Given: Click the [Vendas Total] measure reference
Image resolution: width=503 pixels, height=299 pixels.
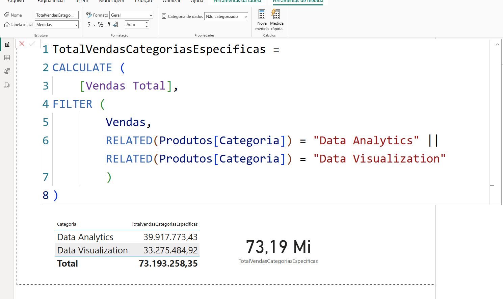Looking at the screenshot, I should (126, 86).
